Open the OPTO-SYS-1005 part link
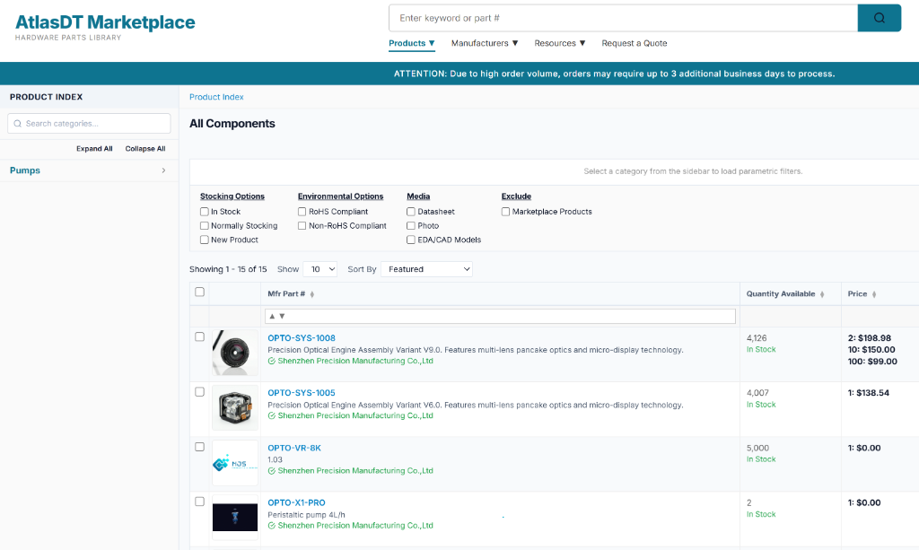 [x=302, y=393]
